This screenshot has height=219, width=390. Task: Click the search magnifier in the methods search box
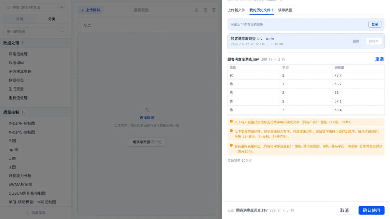click(x=8, y=7)
